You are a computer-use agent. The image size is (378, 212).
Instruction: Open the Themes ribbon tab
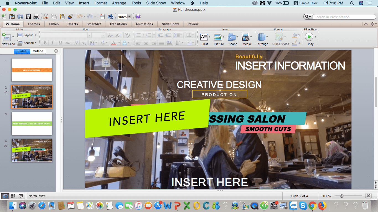(34, 24)
